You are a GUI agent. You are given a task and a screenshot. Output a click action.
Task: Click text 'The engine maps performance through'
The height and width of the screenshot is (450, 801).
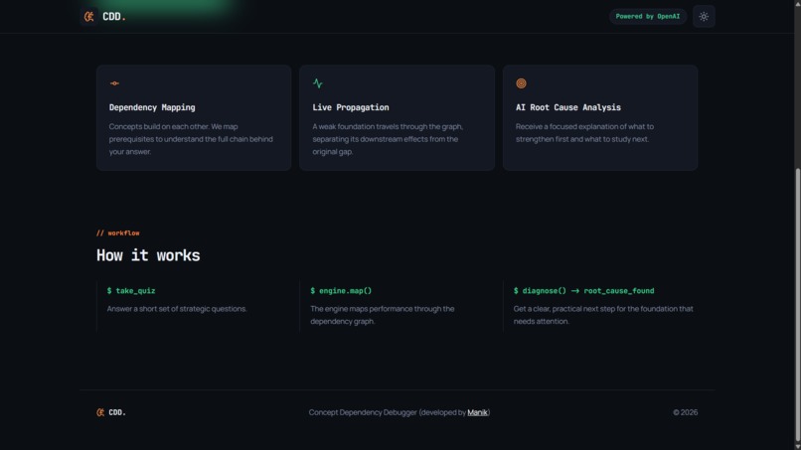[382, 315]
